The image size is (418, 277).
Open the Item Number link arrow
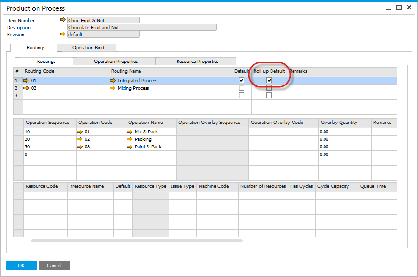pyautogui.click(x=63, y=20)
